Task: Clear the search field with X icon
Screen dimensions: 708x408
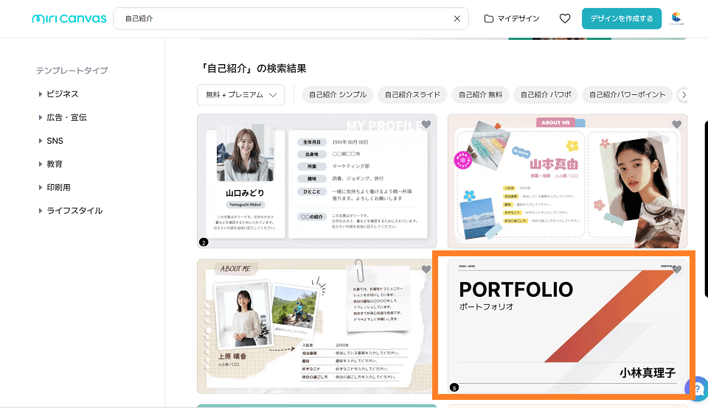Action: point(457,18)
